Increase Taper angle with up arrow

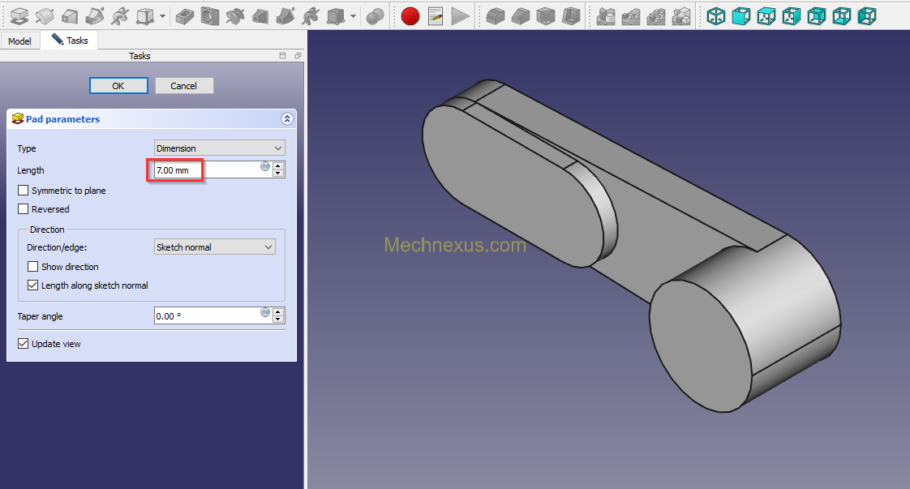coord(278,313)
